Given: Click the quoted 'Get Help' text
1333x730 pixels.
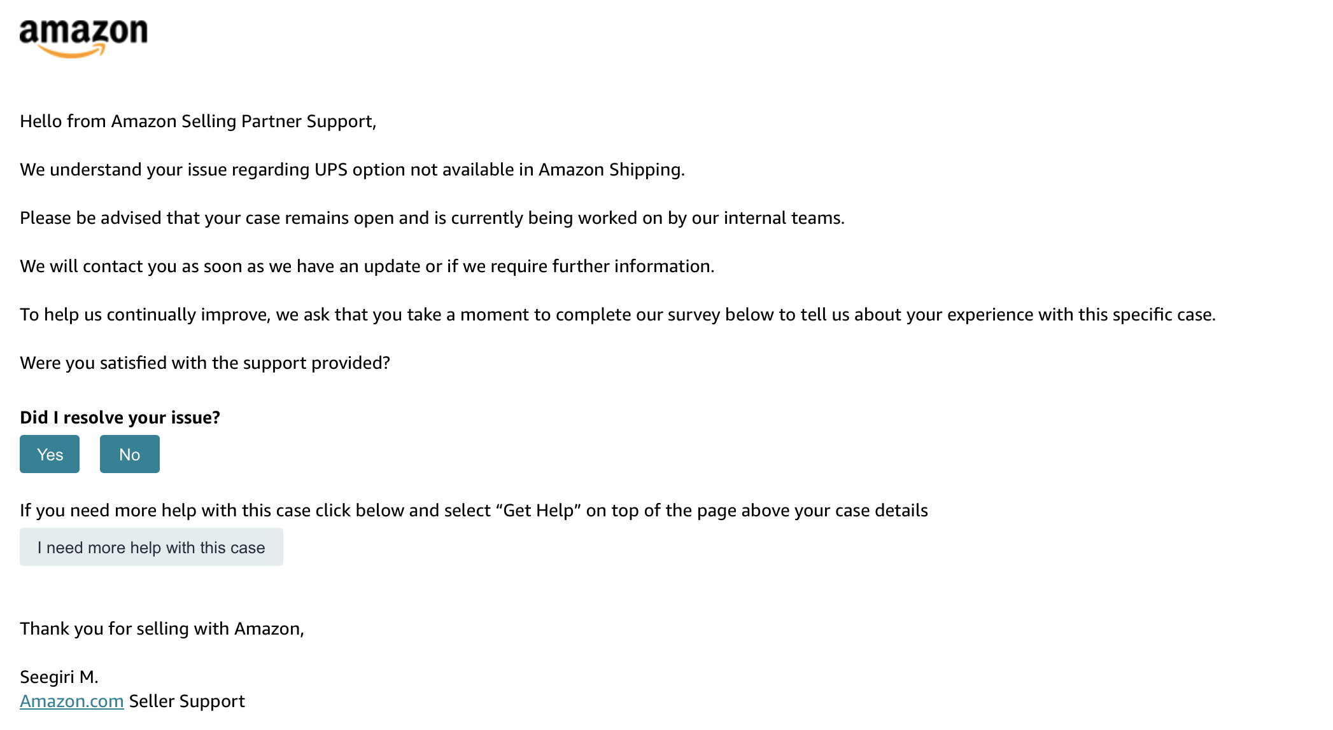Looking at the screenshot, I should pos(539,510).
